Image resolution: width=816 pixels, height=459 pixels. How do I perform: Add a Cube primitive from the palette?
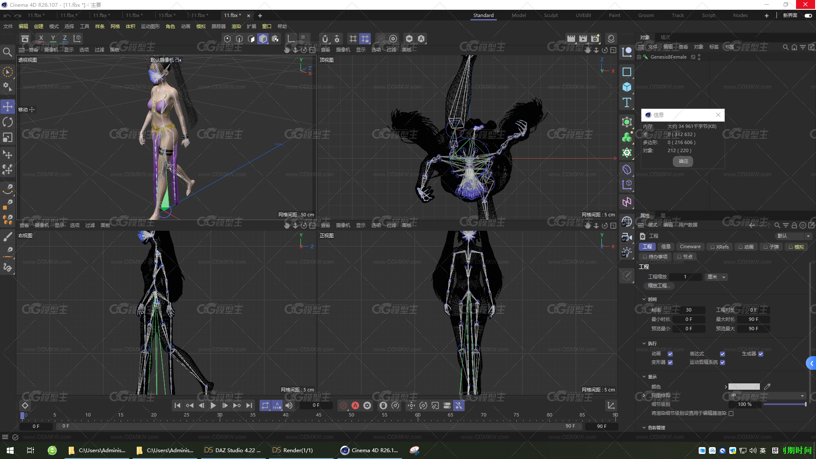626,87
